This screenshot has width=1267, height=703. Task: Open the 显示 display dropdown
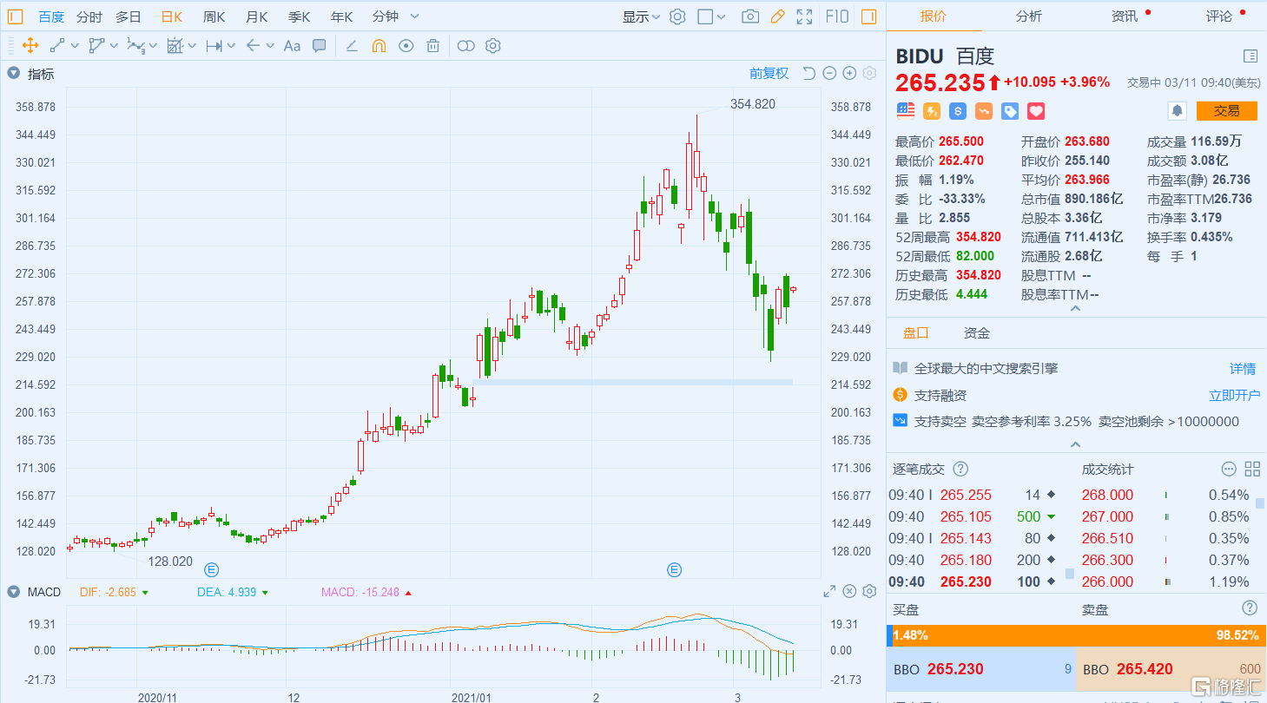pos(641,16)
